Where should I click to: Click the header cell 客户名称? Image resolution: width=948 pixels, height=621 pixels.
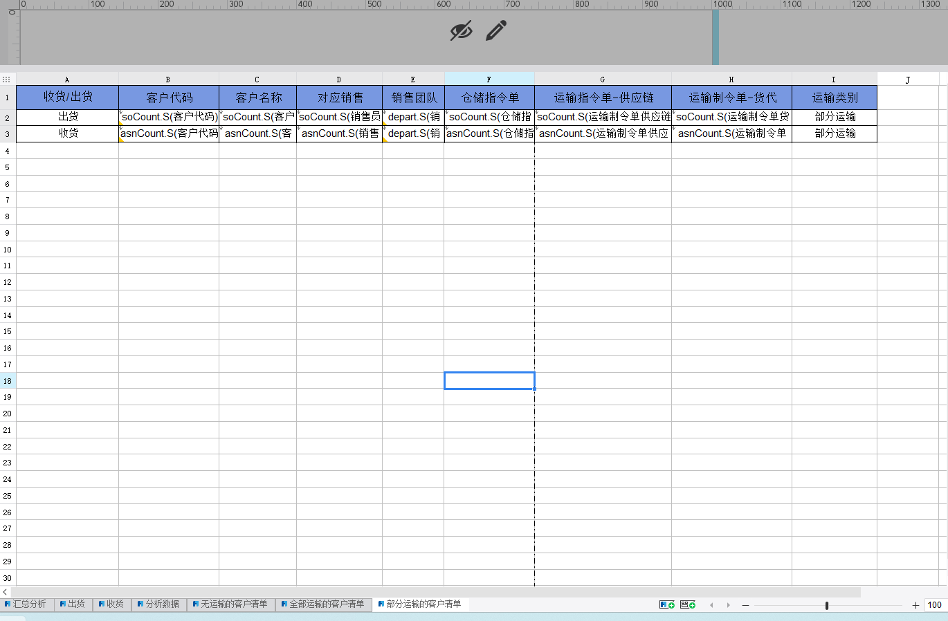coord(258,98)
